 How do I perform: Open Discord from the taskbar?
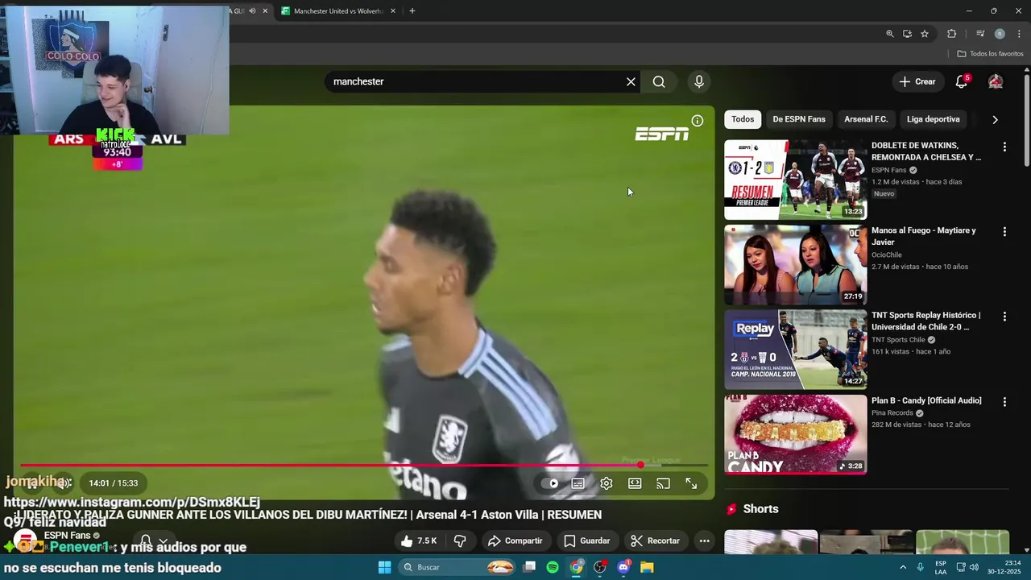(623, 567)
